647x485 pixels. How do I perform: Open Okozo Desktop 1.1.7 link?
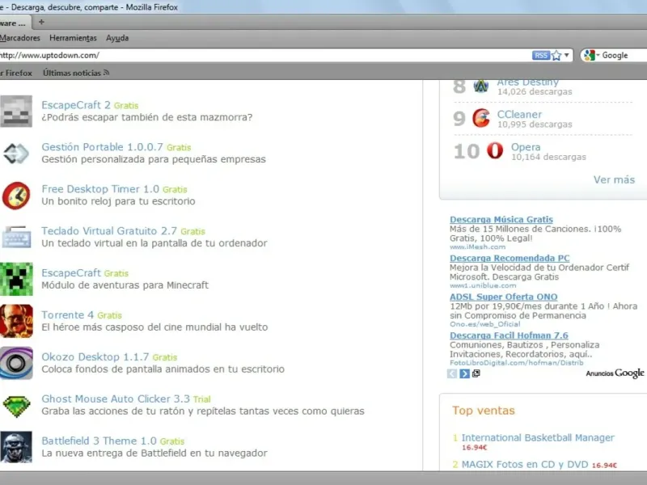tap(95, 357)
